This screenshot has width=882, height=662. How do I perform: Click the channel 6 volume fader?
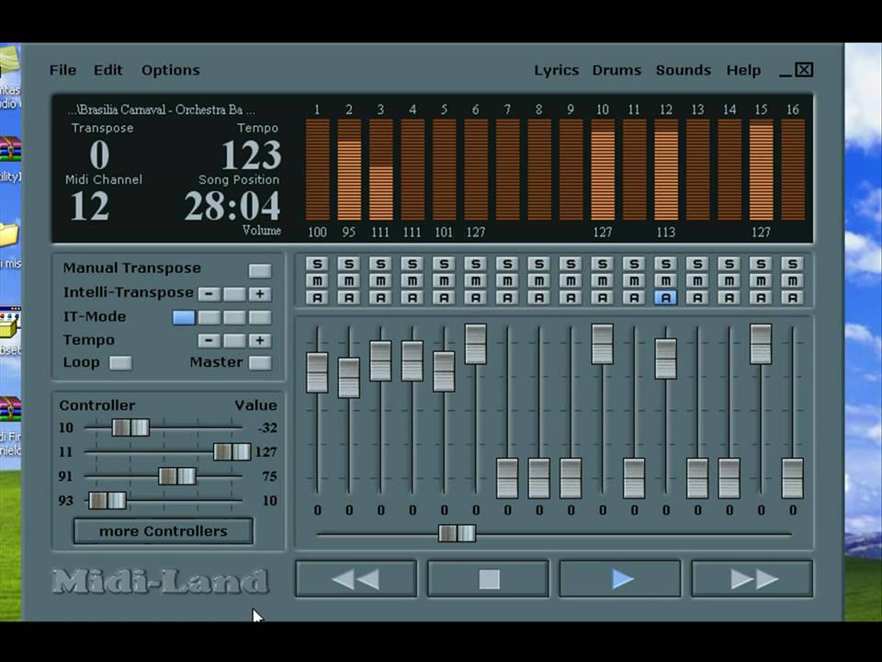click(x=476, y=344)
